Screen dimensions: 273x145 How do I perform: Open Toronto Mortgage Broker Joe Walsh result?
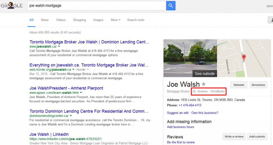click(x=89, y=42)
